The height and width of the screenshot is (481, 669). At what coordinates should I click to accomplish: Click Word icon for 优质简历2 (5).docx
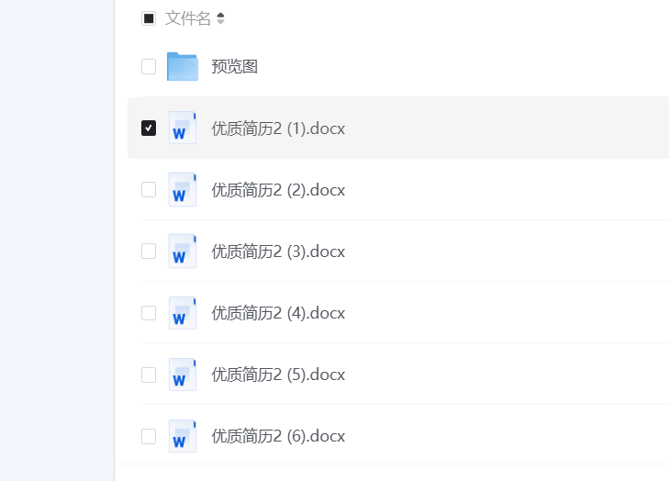coord(183,375)
